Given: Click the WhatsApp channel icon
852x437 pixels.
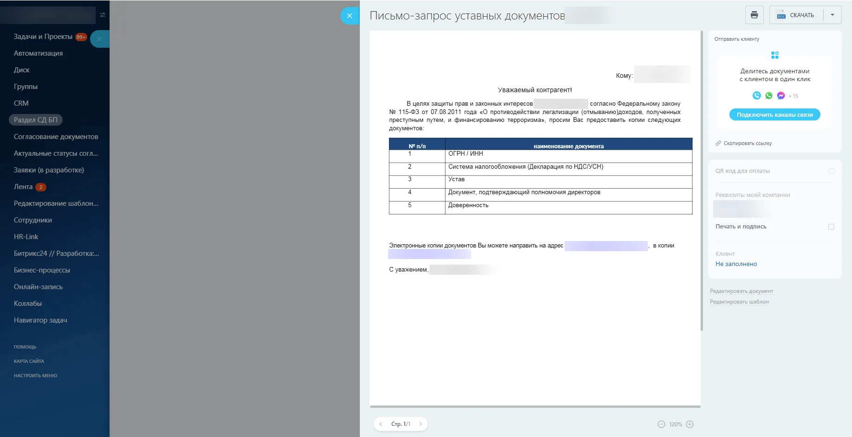Looking at the screenshot, I should pos(769,95).
